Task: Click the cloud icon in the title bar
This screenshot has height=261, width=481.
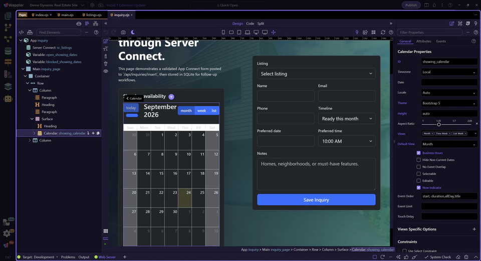Action: pos(101,5)
